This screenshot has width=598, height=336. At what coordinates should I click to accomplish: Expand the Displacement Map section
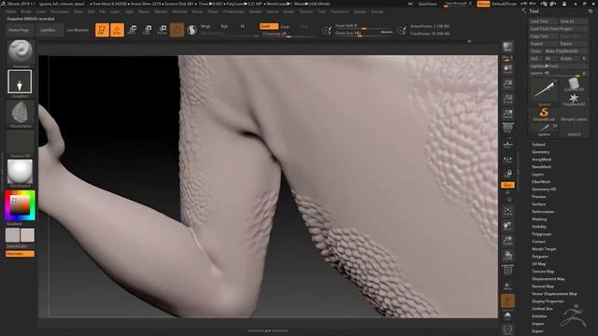[x=548, y=279]
